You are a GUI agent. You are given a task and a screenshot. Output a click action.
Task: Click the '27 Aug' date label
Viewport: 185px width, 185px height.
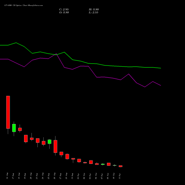(x=60, y=176)
